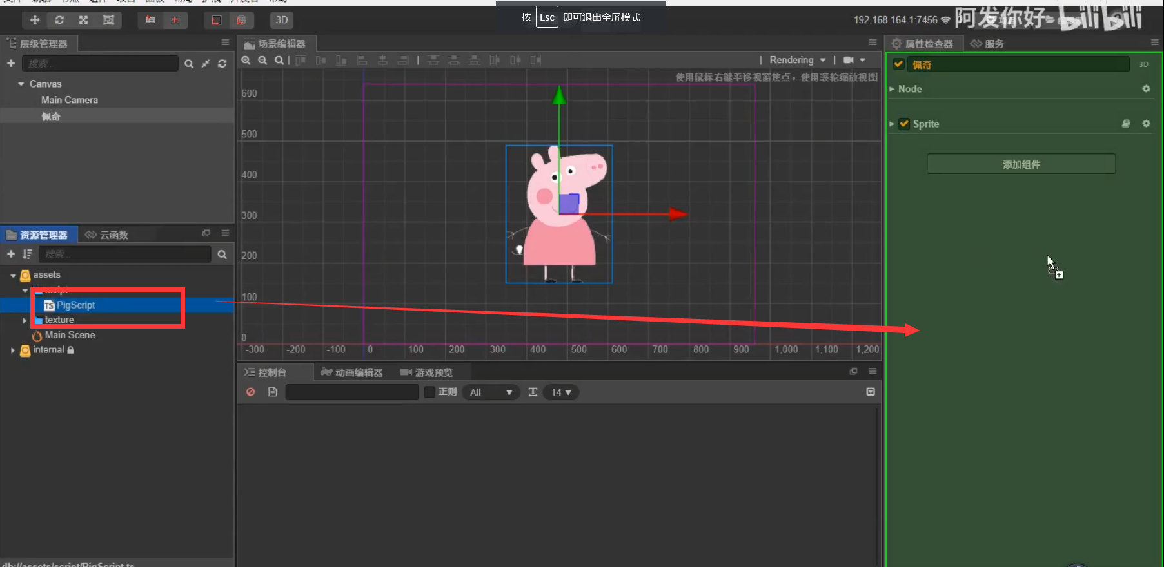Switch to the 云函数 tab
Image resolution: width=1164 pixels, height=567 pixels.
click(107, 235)
